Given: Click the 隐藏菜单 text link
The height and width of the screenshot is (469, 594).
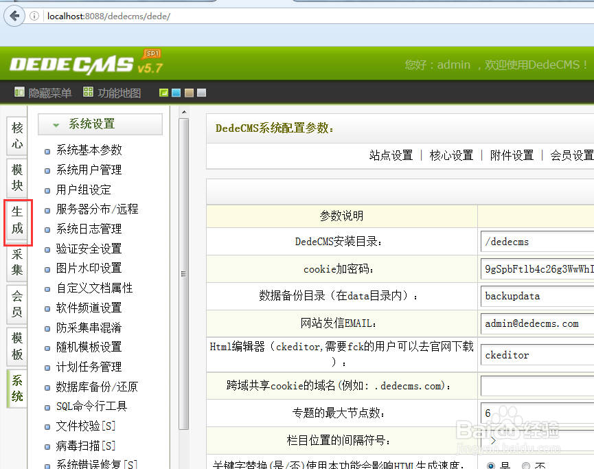Looking at the screenshot, I should click(x=50, y=93).
